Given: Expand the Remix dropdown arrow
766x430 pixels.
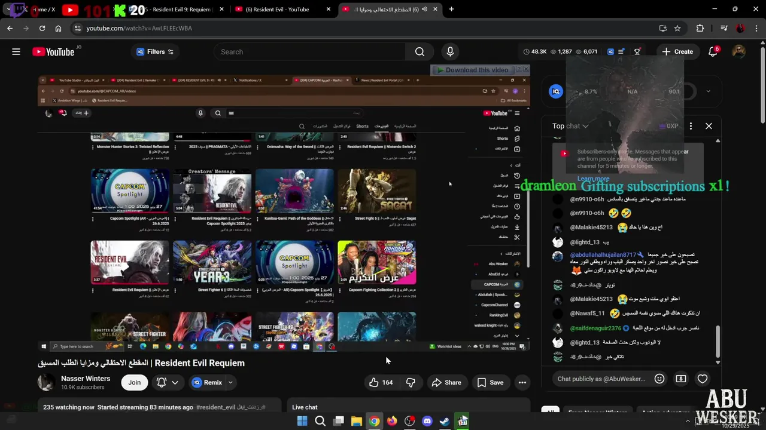Looking at the screenshot, I should pyautogui.click(x=230, y=383).
